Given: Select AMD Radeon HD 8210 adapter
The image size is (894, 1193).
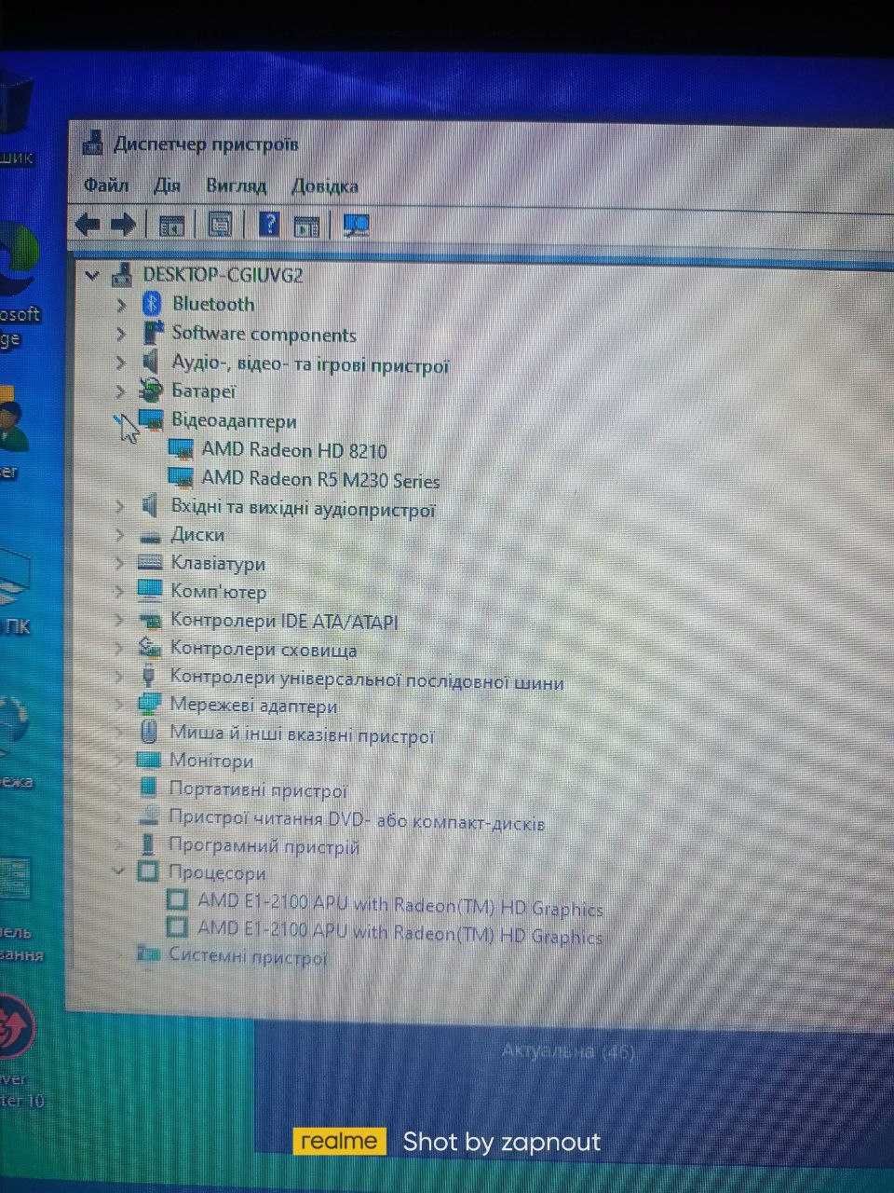Looking at the screenshot, I should pos(294,450).
